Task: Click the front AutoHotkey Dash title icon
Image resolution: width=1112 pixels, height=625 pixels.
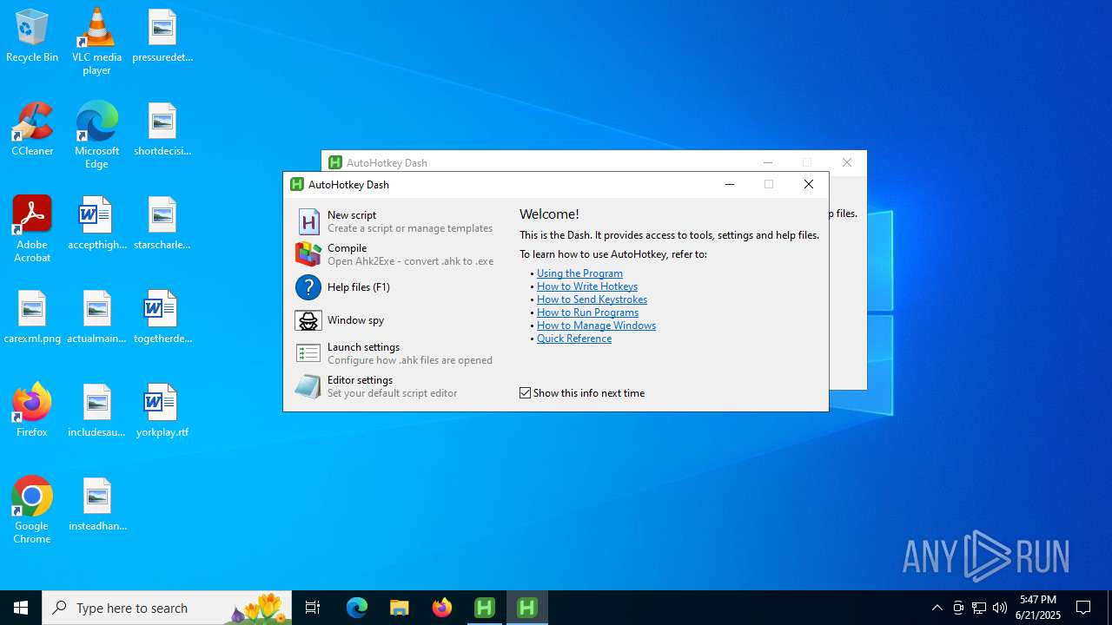Action: [297, 184]
